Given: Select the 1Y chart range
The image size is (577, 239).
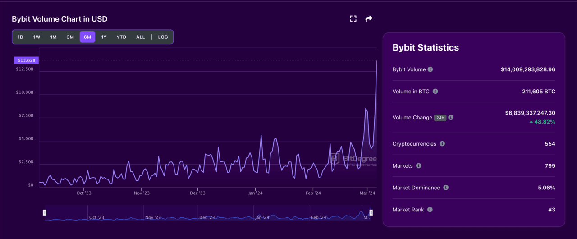Looking at the screenshot, I should click(104, 37).
